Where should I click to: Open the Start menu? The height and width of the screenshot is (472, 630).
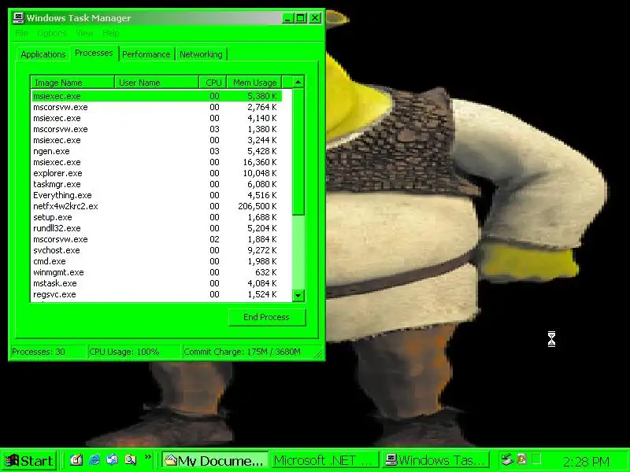(x=29, y=460)
